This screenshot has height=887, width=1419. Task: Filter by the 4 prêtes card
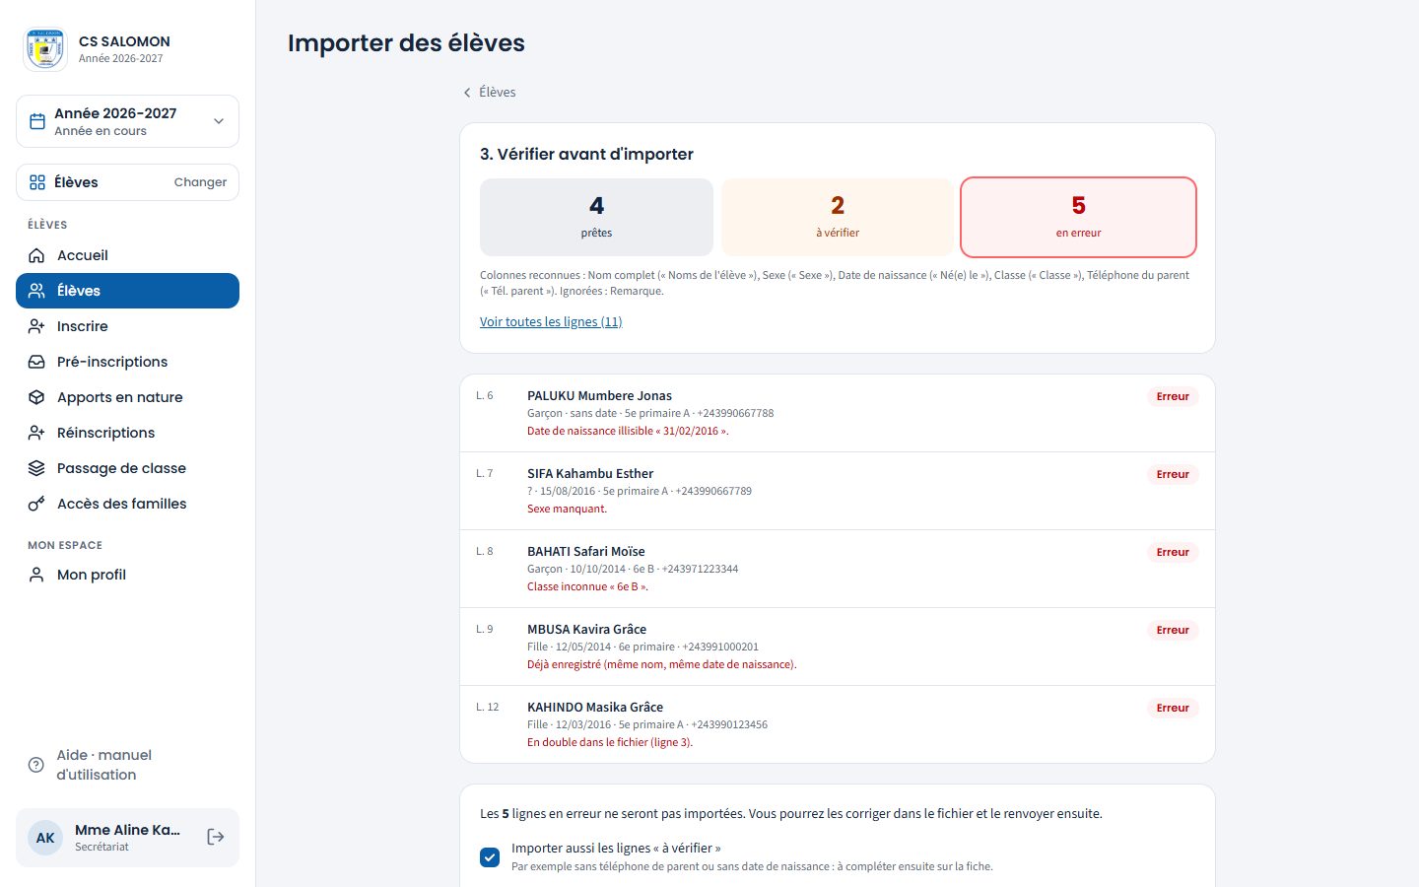click(x=596, y=217)
